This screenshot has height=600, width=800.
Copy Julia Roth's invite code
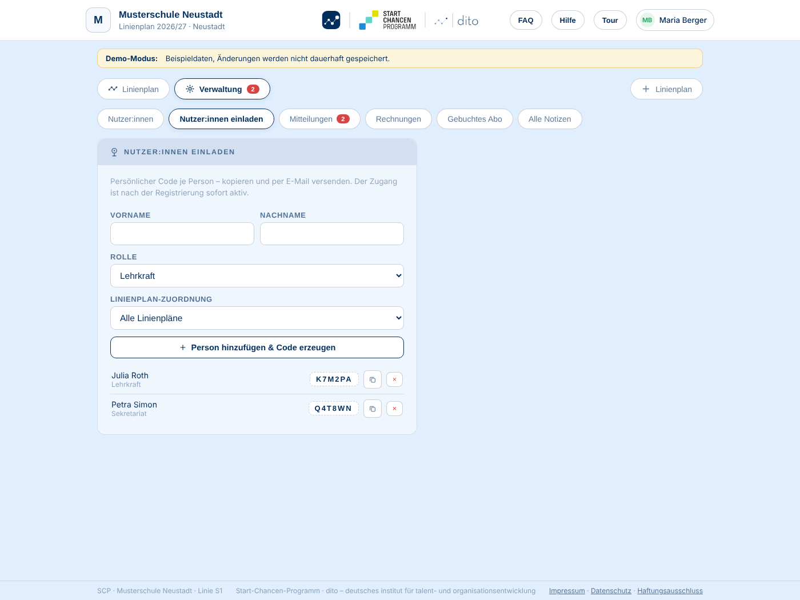pyautogui.click(x=373, y=379)
